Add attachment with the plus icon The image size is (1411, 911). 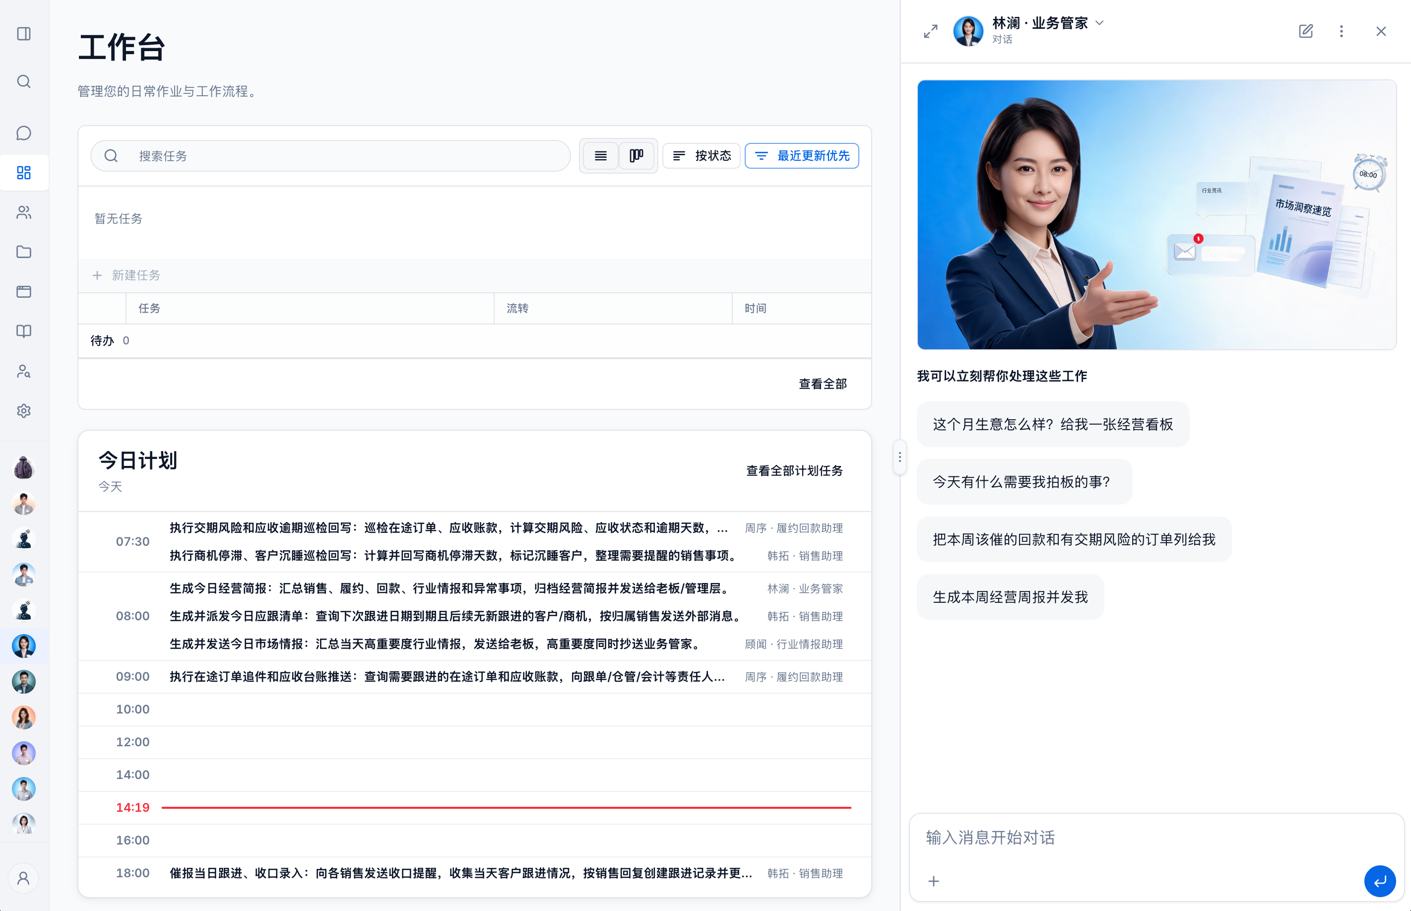(934, 881)
